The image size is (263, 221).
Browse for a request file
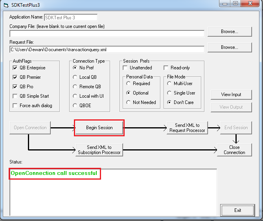[x=230, y=47]
